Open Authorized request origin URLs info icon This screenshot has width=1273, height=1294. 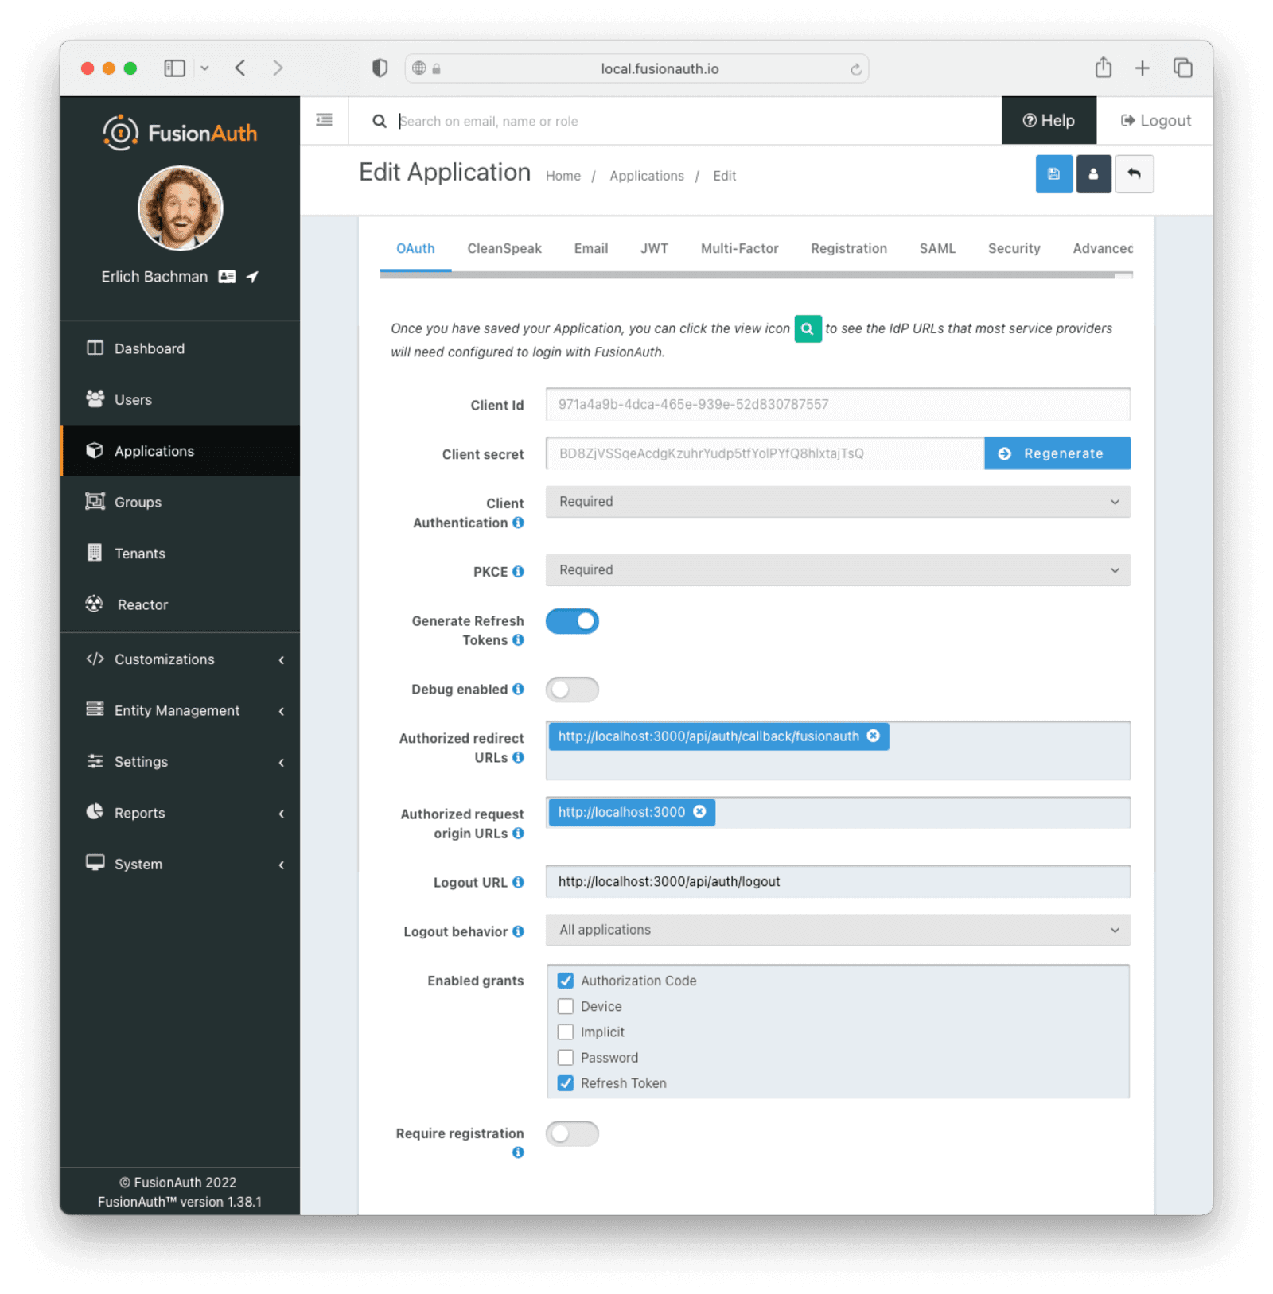point(518,834)
